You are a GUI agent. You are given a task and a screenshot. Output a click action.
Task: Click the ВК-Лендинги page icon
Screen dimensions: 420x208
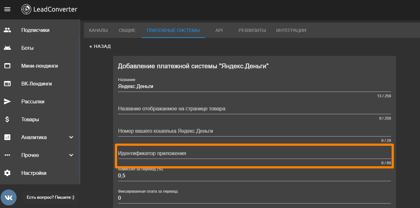[x=7, y=84]
